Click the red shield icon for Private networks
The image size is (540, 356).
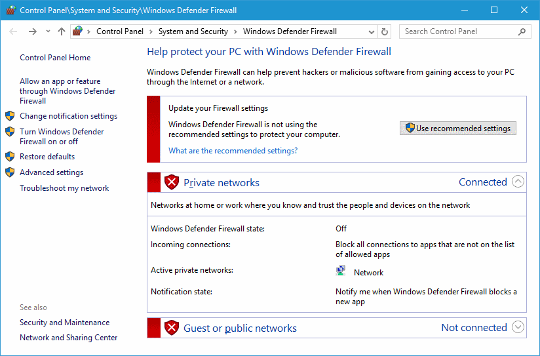172,182
